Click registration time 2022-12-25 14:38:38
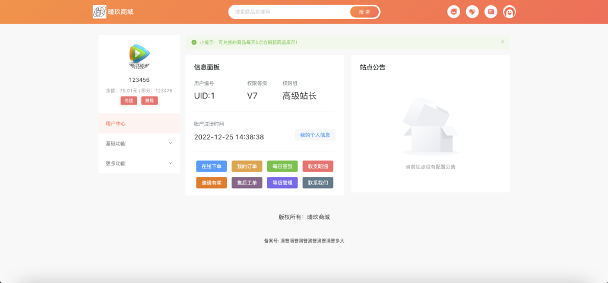608x283 pixels. [229, 137]
